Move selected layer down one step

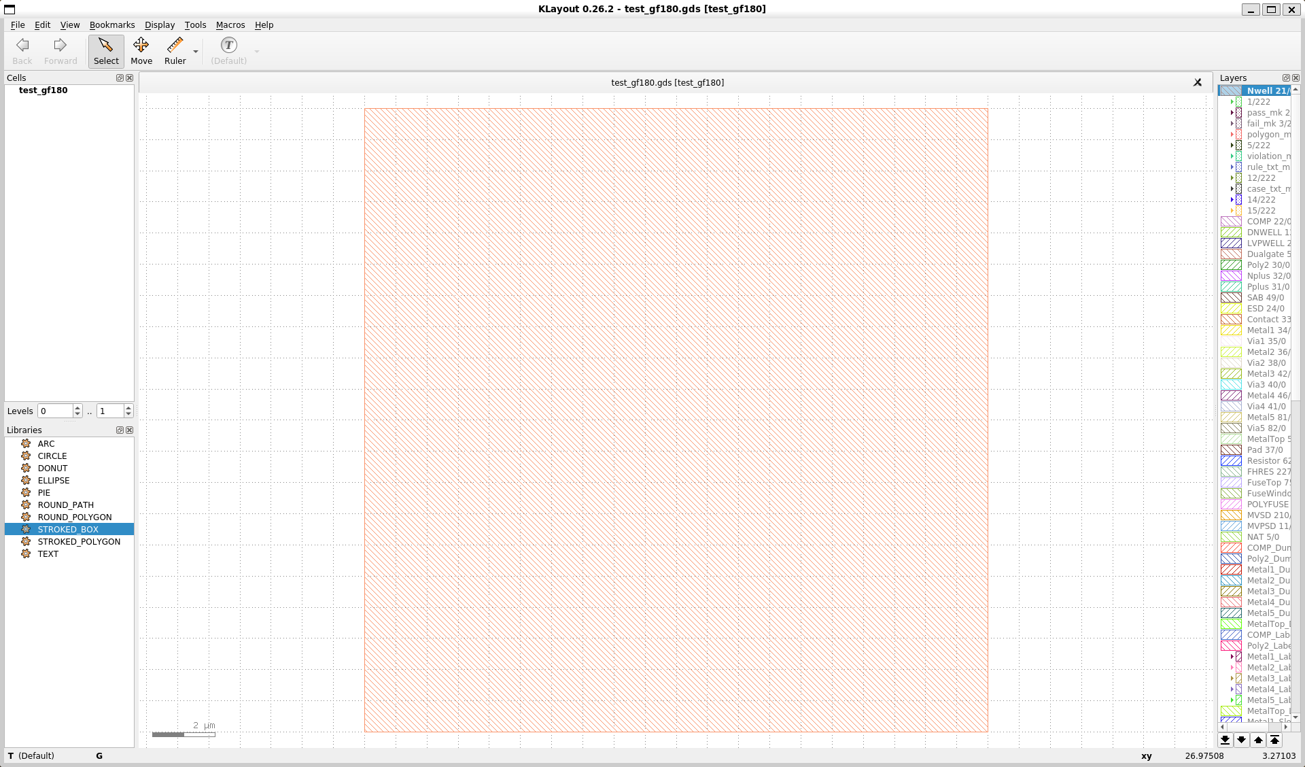[1241, 740]
